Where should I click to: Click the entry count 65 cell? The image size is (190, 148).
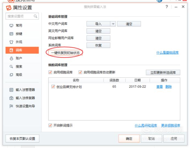click(114, 87)
